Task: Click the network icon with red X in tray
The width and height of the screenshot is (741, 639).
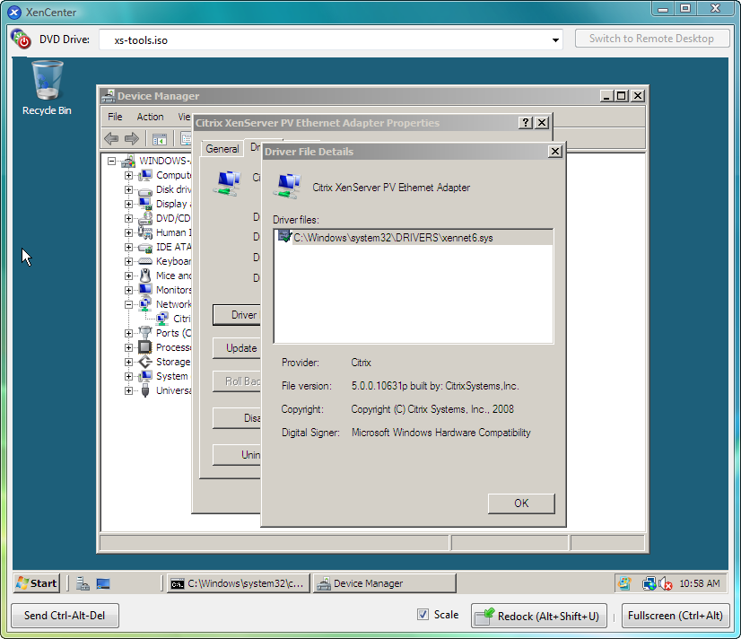Action: (x=664, y=583)
